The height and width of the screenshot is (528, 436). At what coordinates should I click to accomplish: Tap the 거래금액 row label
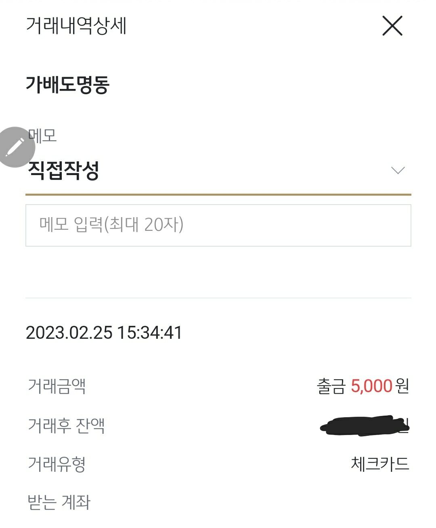(x=57, y=386)
